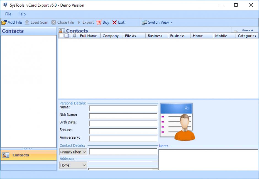Click the Categories column header

(x=247, y=36)
